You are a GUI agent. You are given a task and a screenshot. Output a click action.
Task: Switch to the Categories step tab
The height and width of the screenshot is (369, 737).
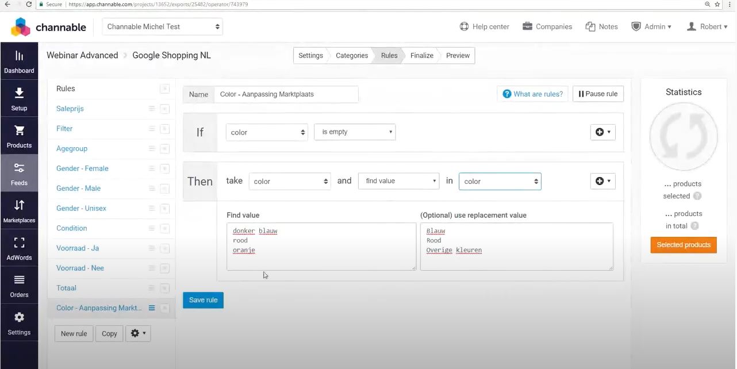coord(351,56)
